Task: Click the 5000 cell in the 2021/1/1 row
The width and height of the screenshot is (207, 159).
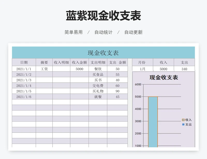Action: point(79,69)
